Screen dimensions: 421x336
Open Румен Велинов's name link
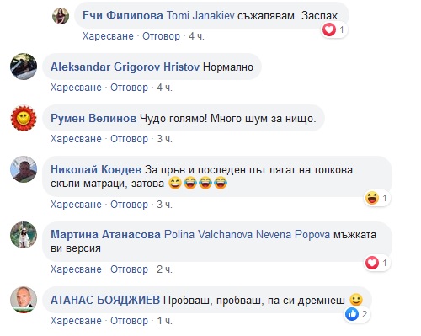(x=93, y=118)
